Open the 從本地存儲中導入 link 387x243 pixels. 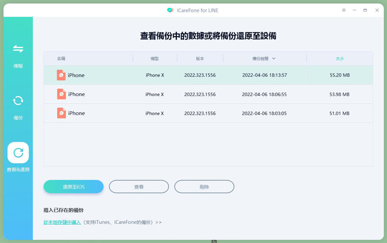(62, 222)
